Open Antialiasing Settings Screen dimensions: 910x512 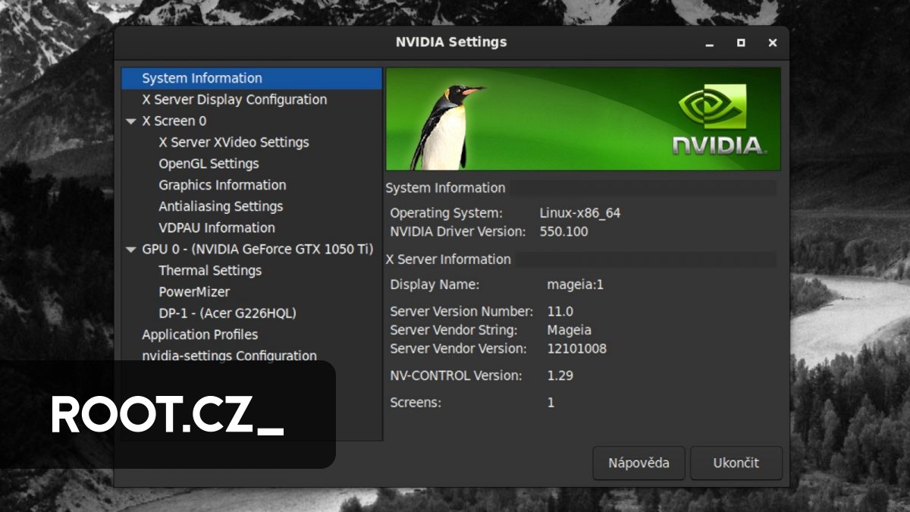[x=221, y=206]
